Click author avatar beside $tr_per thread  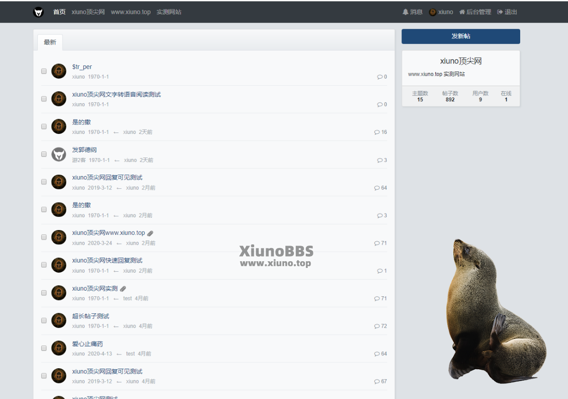pyautogui.click(x=59, y=71)
